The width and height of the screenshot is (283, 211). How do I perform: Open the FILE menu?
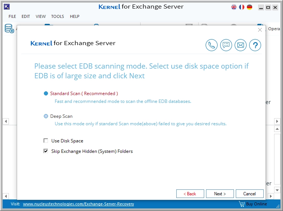12,16
